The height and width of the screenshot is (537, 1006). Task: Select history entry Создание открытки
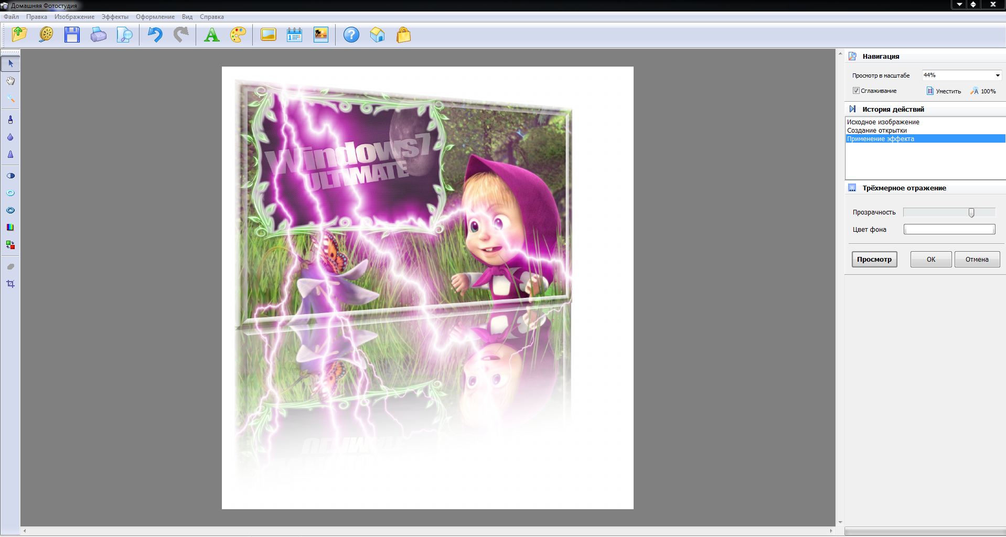(x=926, y=131)
